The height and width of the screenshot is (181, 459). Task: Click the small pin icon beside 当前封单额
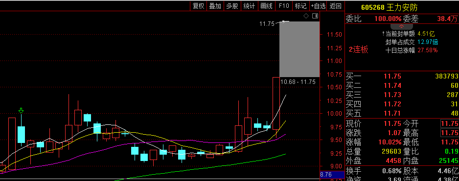click(x=383, y=34)
